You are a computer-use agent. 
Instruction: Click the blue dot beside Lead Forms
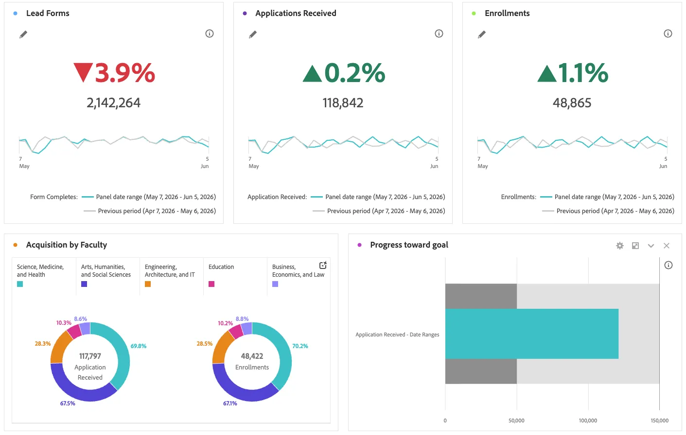pos(16,14)
